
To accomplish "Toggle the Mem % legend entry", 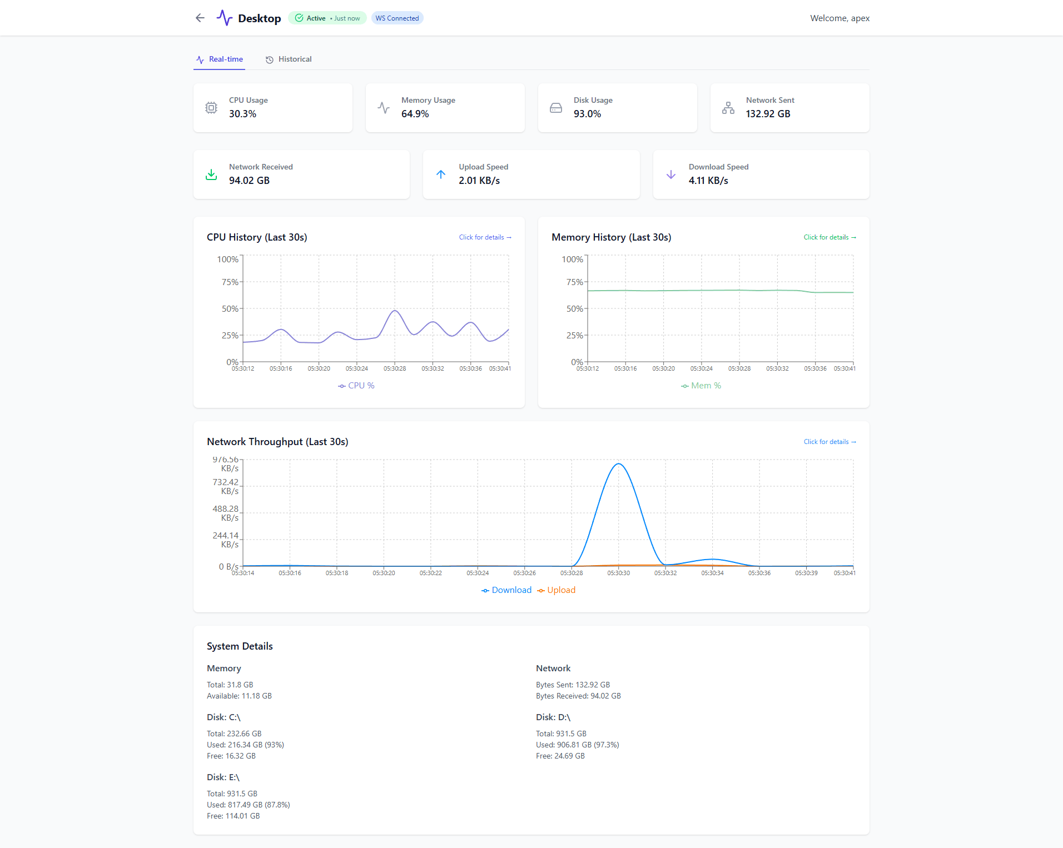I will point(701,386).
